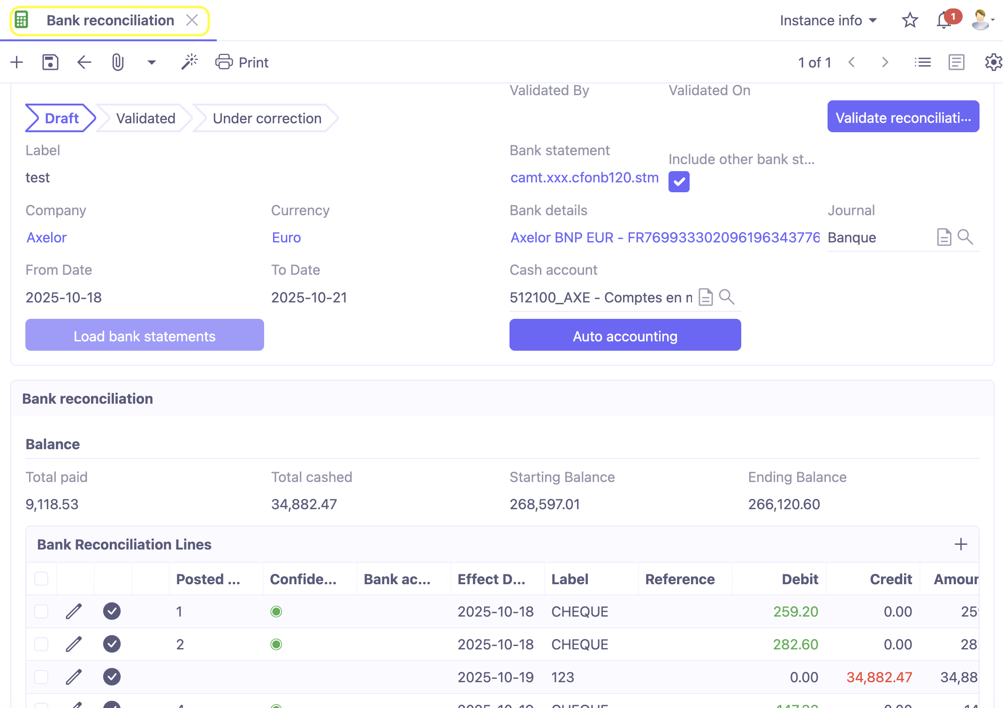
Task: Click the back arrow icon
Action: point(84,62)
